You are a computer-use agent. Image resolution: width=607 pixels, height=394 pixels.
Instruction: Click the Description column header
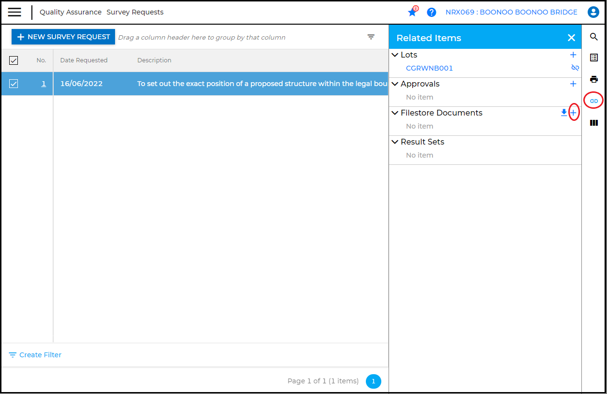coord(154,60)
